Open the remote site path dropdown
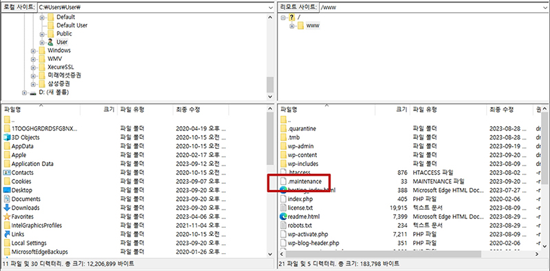 (546, 8)
